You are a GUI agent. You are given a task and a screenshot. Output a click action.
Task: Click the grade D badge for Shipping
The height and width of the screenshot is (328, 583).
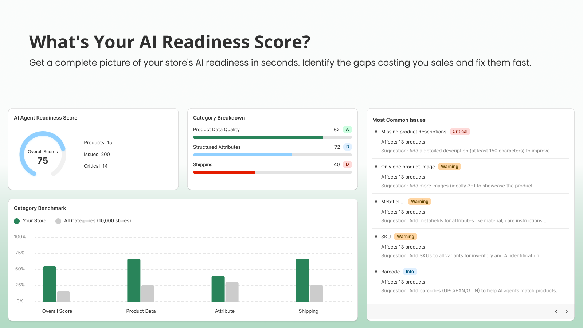click(347, 164)
